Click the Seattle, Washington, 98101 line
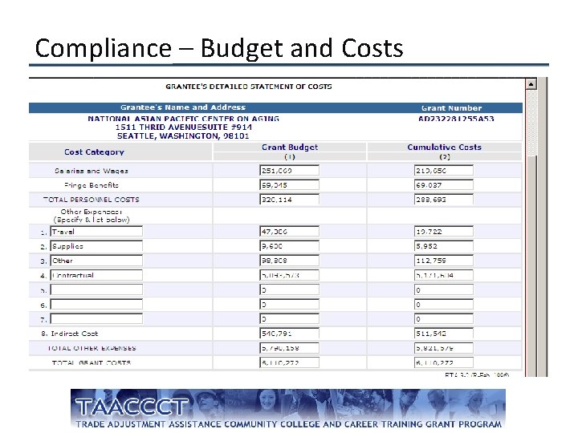Image resolution: width=578 pixels, height=433 pixels. (x=183, y=136)
